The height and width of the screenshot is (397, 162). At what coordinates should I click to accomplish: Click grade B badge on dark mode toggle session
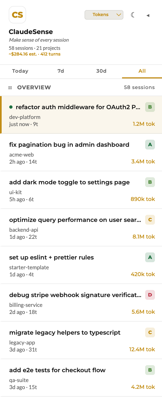tap(150, 182)
